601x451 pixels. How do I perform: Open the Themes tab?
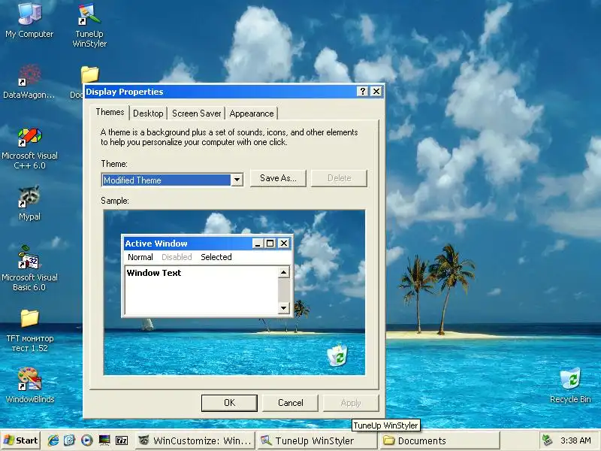click(x=110, y=112)
